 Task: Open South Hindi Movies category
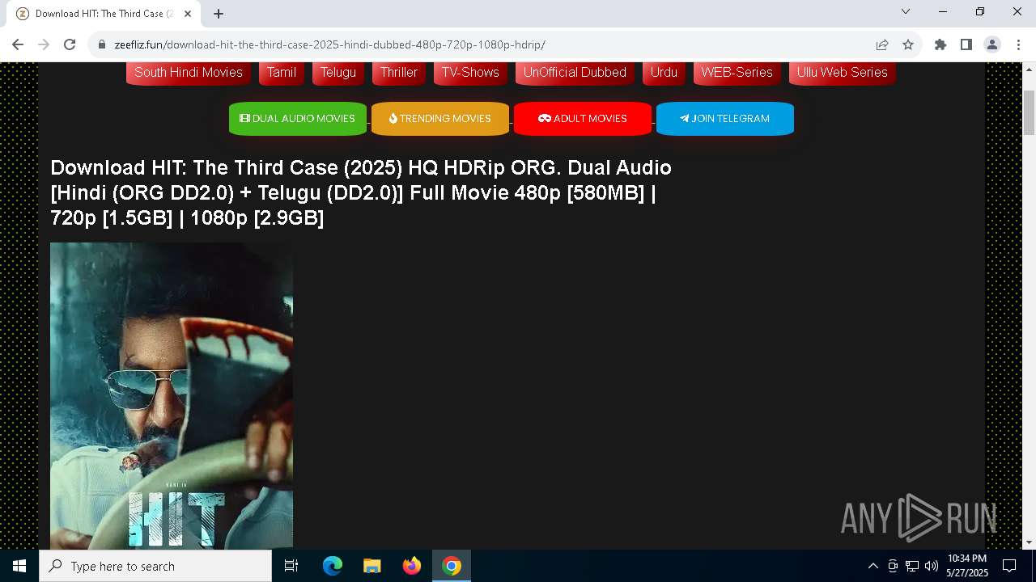tap(189, 72)
